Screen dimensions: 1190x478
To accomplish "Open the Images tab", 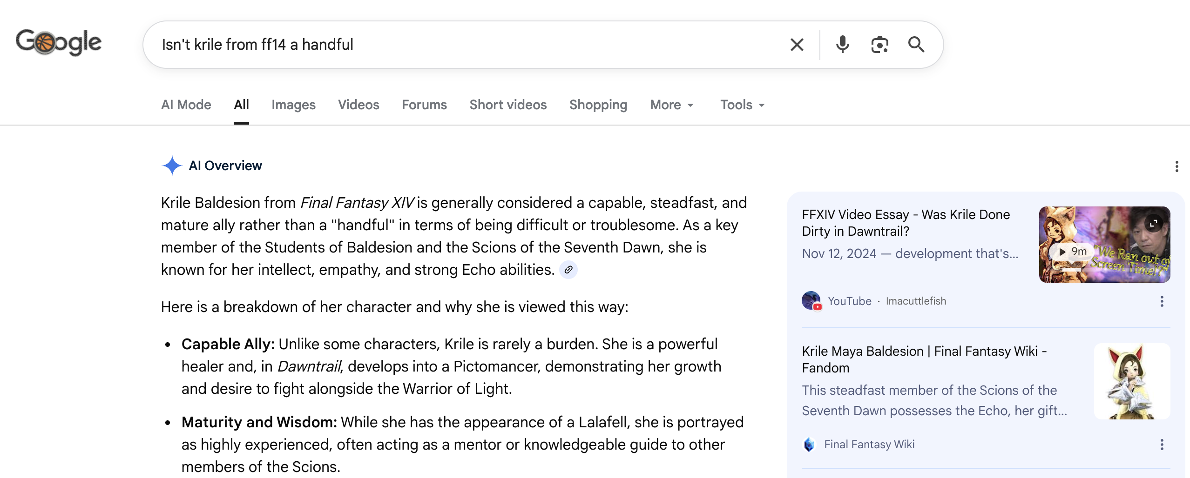I will [x=293, y=105].
